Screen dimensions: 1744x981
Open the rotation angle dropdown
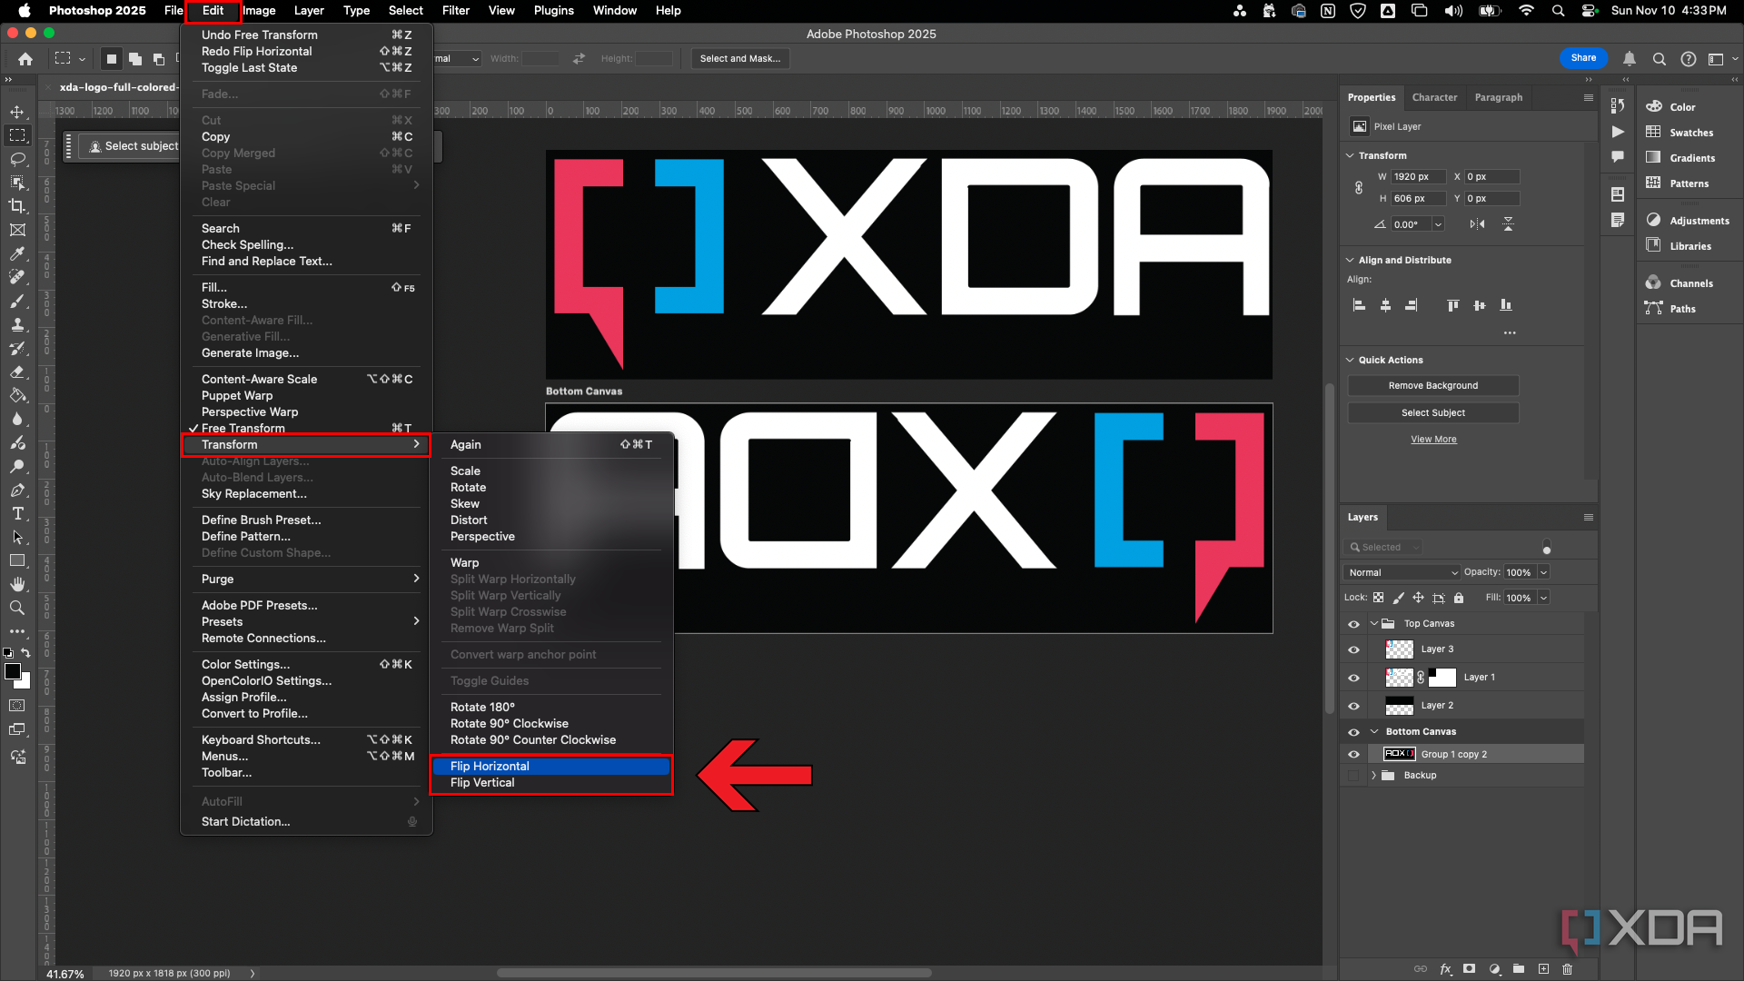pyautogui.click(x=1438, y=224)
